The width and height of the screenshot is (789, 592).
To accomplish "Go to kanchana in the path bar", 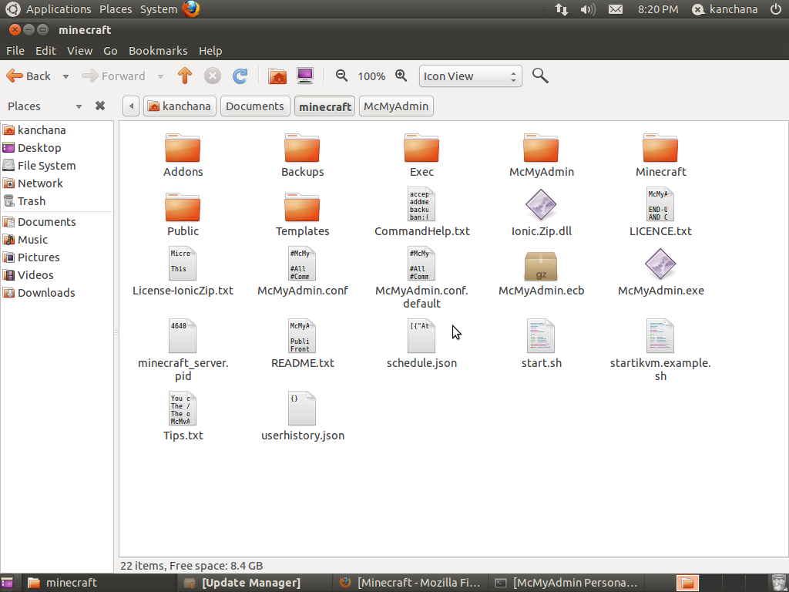I will [180, 106].
